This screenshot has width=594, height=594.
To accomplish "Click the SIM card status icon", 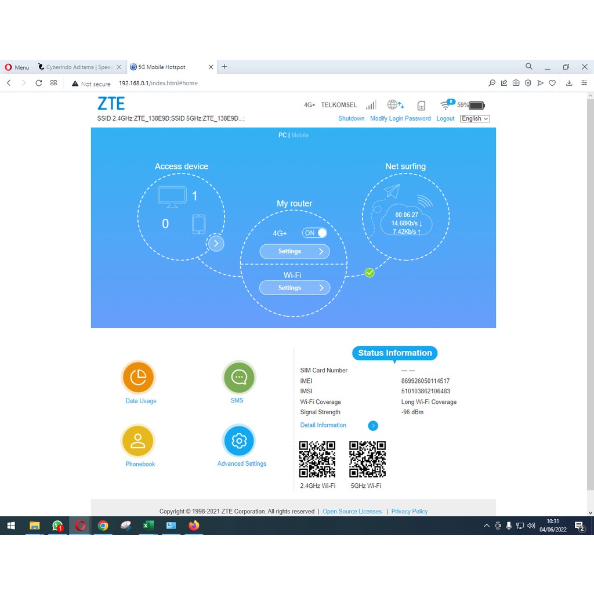I will point(421,106).
